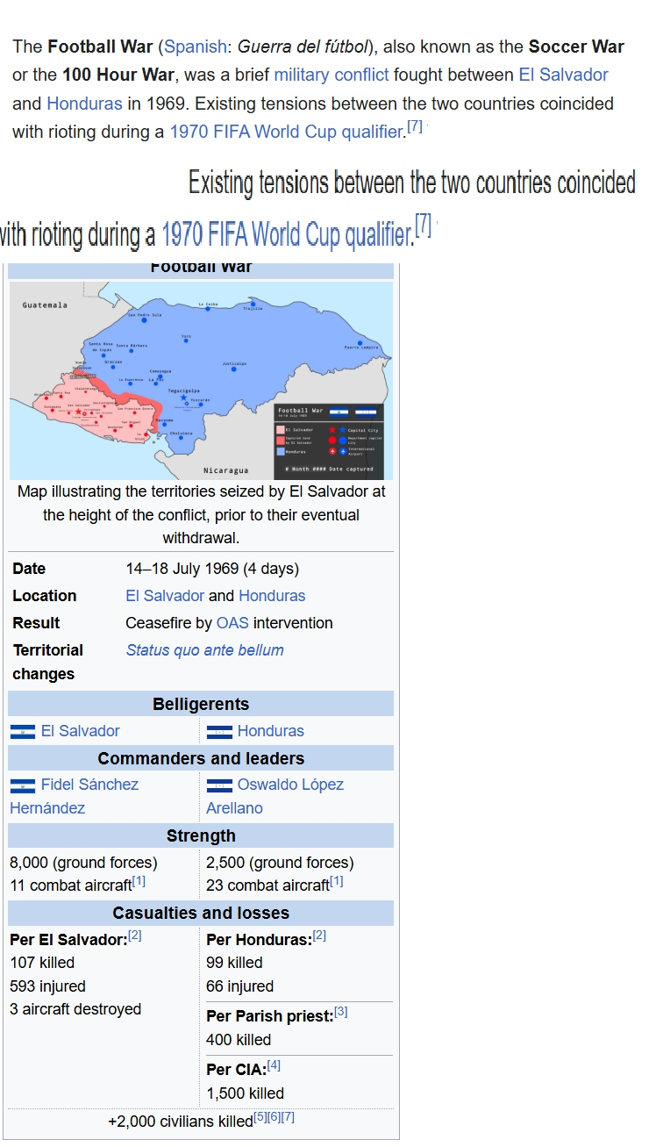Click flag icon beside Oswaldo López Arellano
Image resolution: width=649 pixels, height=1147 pixels.
coord(219,785)
